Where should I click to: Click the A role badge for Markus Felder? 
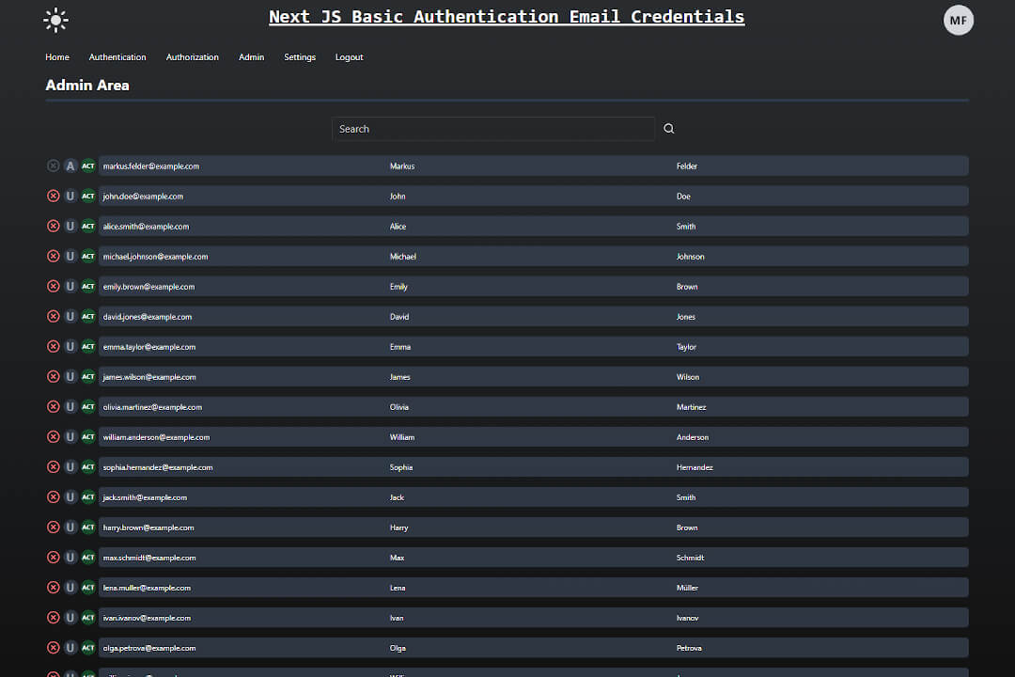click(70, 165)
